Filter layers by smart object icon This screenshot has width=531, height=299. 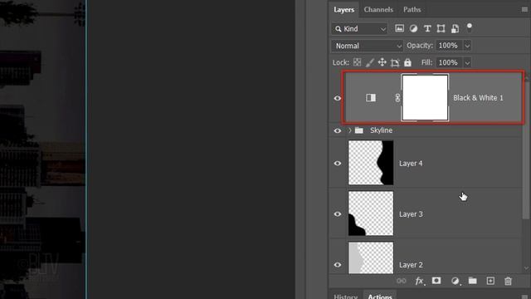pos(455,28)
